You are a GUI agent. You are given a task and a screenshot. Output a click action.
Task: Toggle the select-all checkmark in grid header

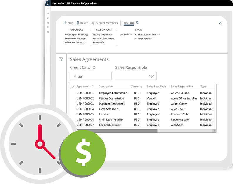coord(73,87)
